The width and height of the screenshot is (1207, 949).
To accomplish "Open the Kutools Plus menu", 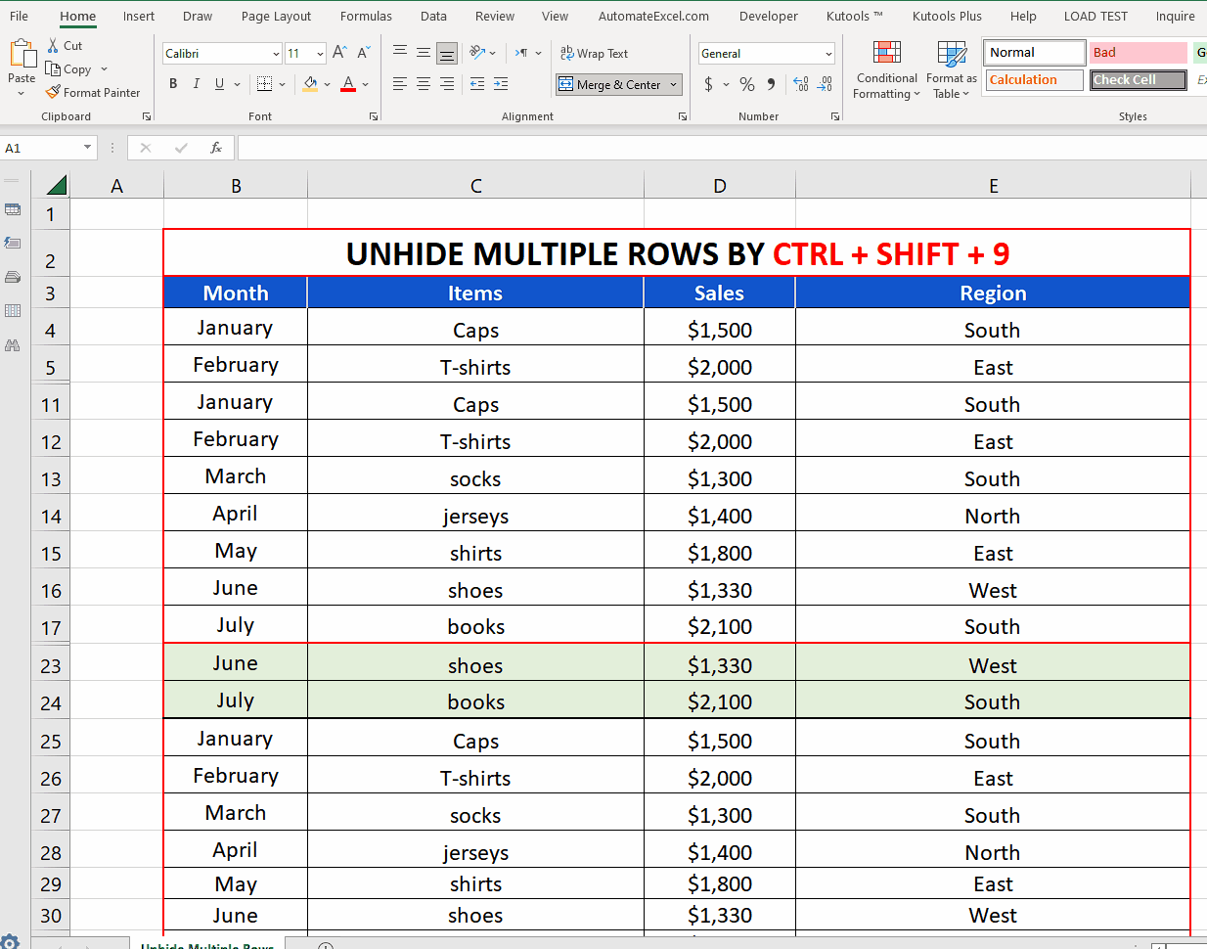I will 946,16.
